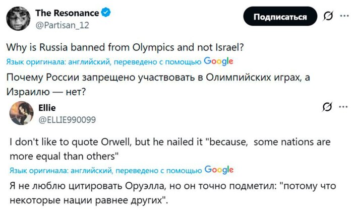Open the @Partisan_12 handle link

pos(57,23)
